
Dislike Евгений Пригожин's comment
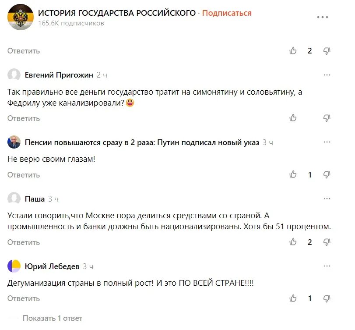(327, 118)
